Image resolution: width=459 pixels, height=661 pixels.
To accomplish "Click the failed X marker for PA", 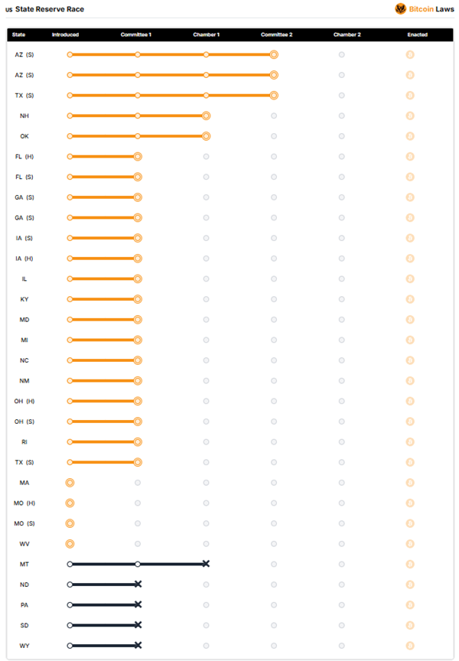I will 138,605.
